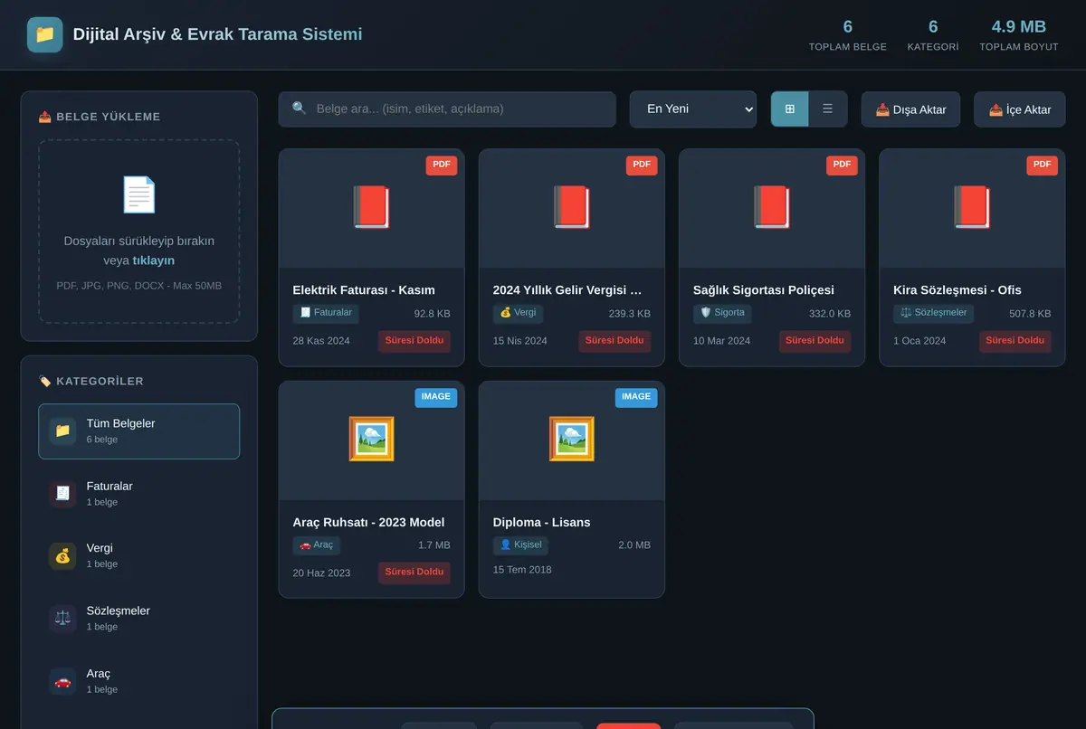Switch to list view
Screen dimensions: 1086x729
(x=828, y=109)
